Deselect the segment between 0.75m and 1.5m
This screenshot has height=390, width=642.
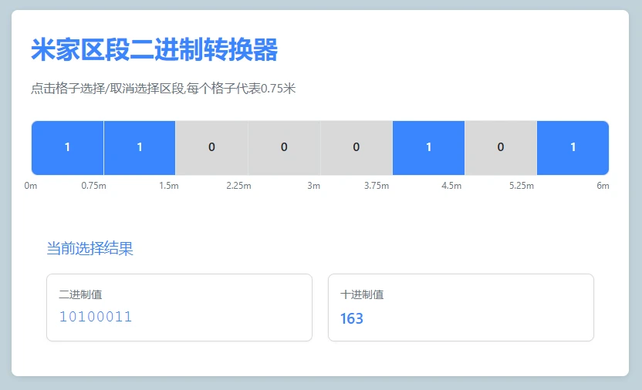[140, 147]
